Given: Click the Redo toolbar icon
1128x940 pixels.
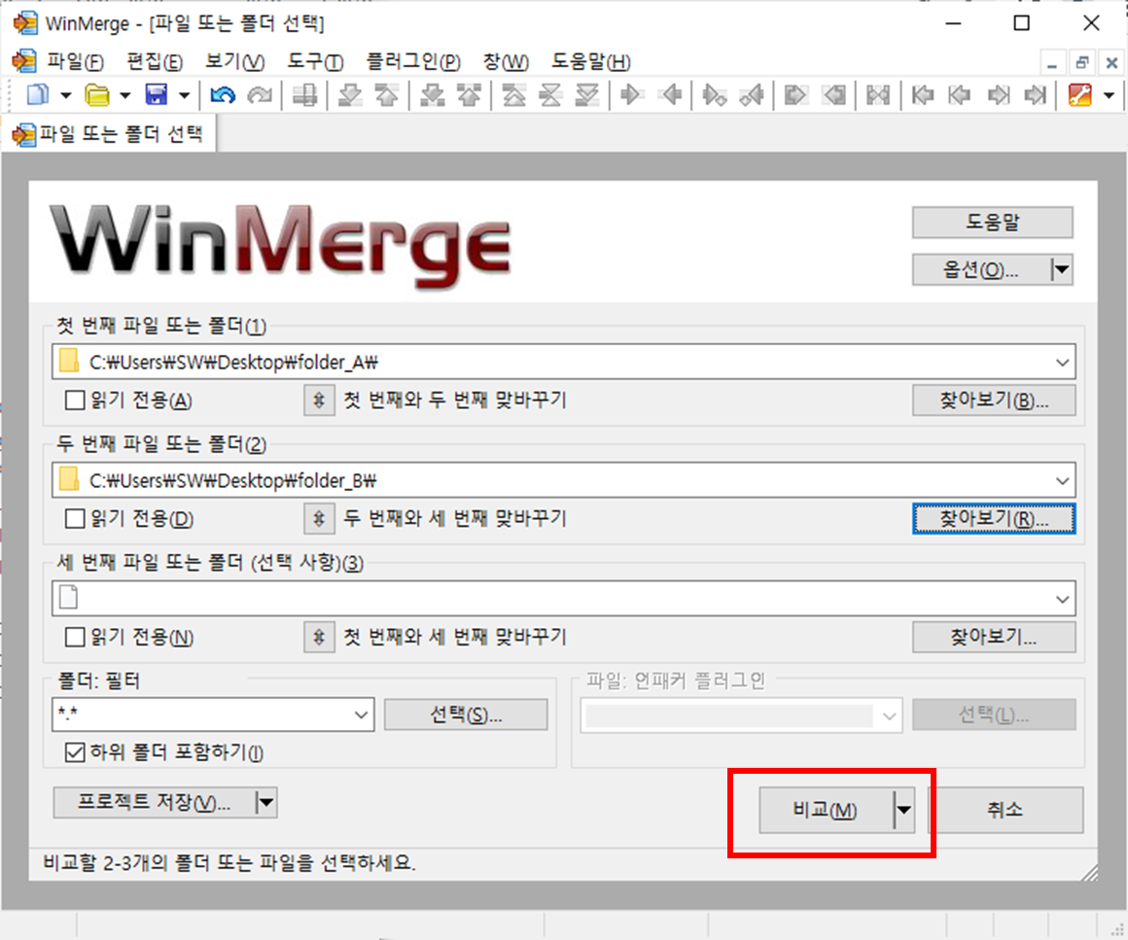Looking at the screenshot, I should 260,95.
